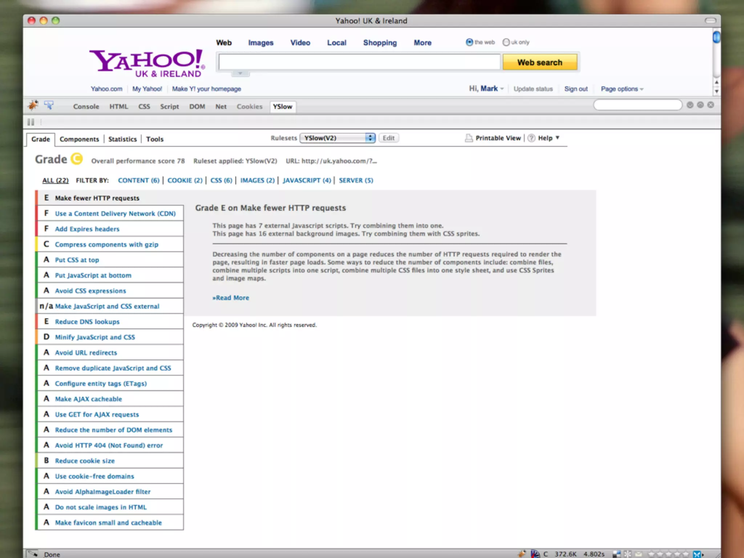Select the 'the web' radio button
This screenshot has width=744, height=558.
coord(469,42)
